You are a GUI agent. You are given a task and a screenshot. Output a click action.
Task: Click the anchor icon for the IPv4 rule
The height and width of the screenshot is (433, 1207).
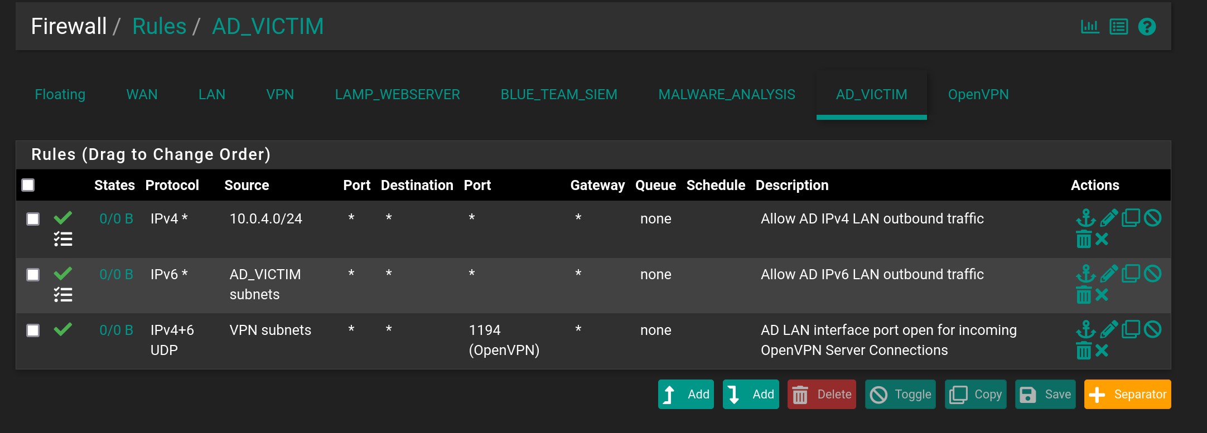tap(1085, 218)
